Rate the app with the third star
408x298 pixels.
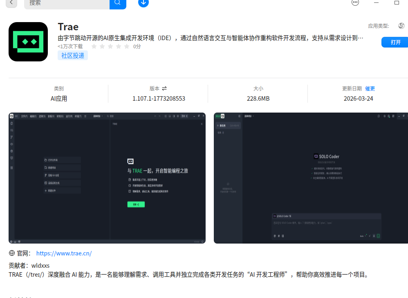coord(110,46)
